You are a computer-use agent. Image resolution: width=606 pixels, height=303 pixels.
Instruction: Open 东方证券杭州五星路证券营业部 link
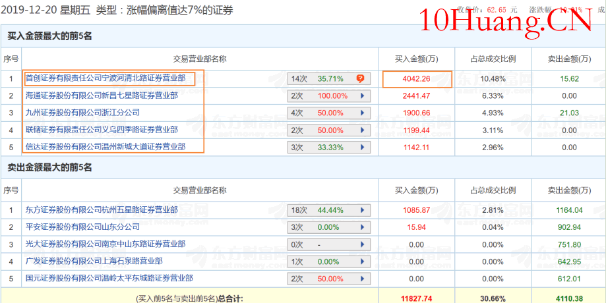tap(102, 210)
